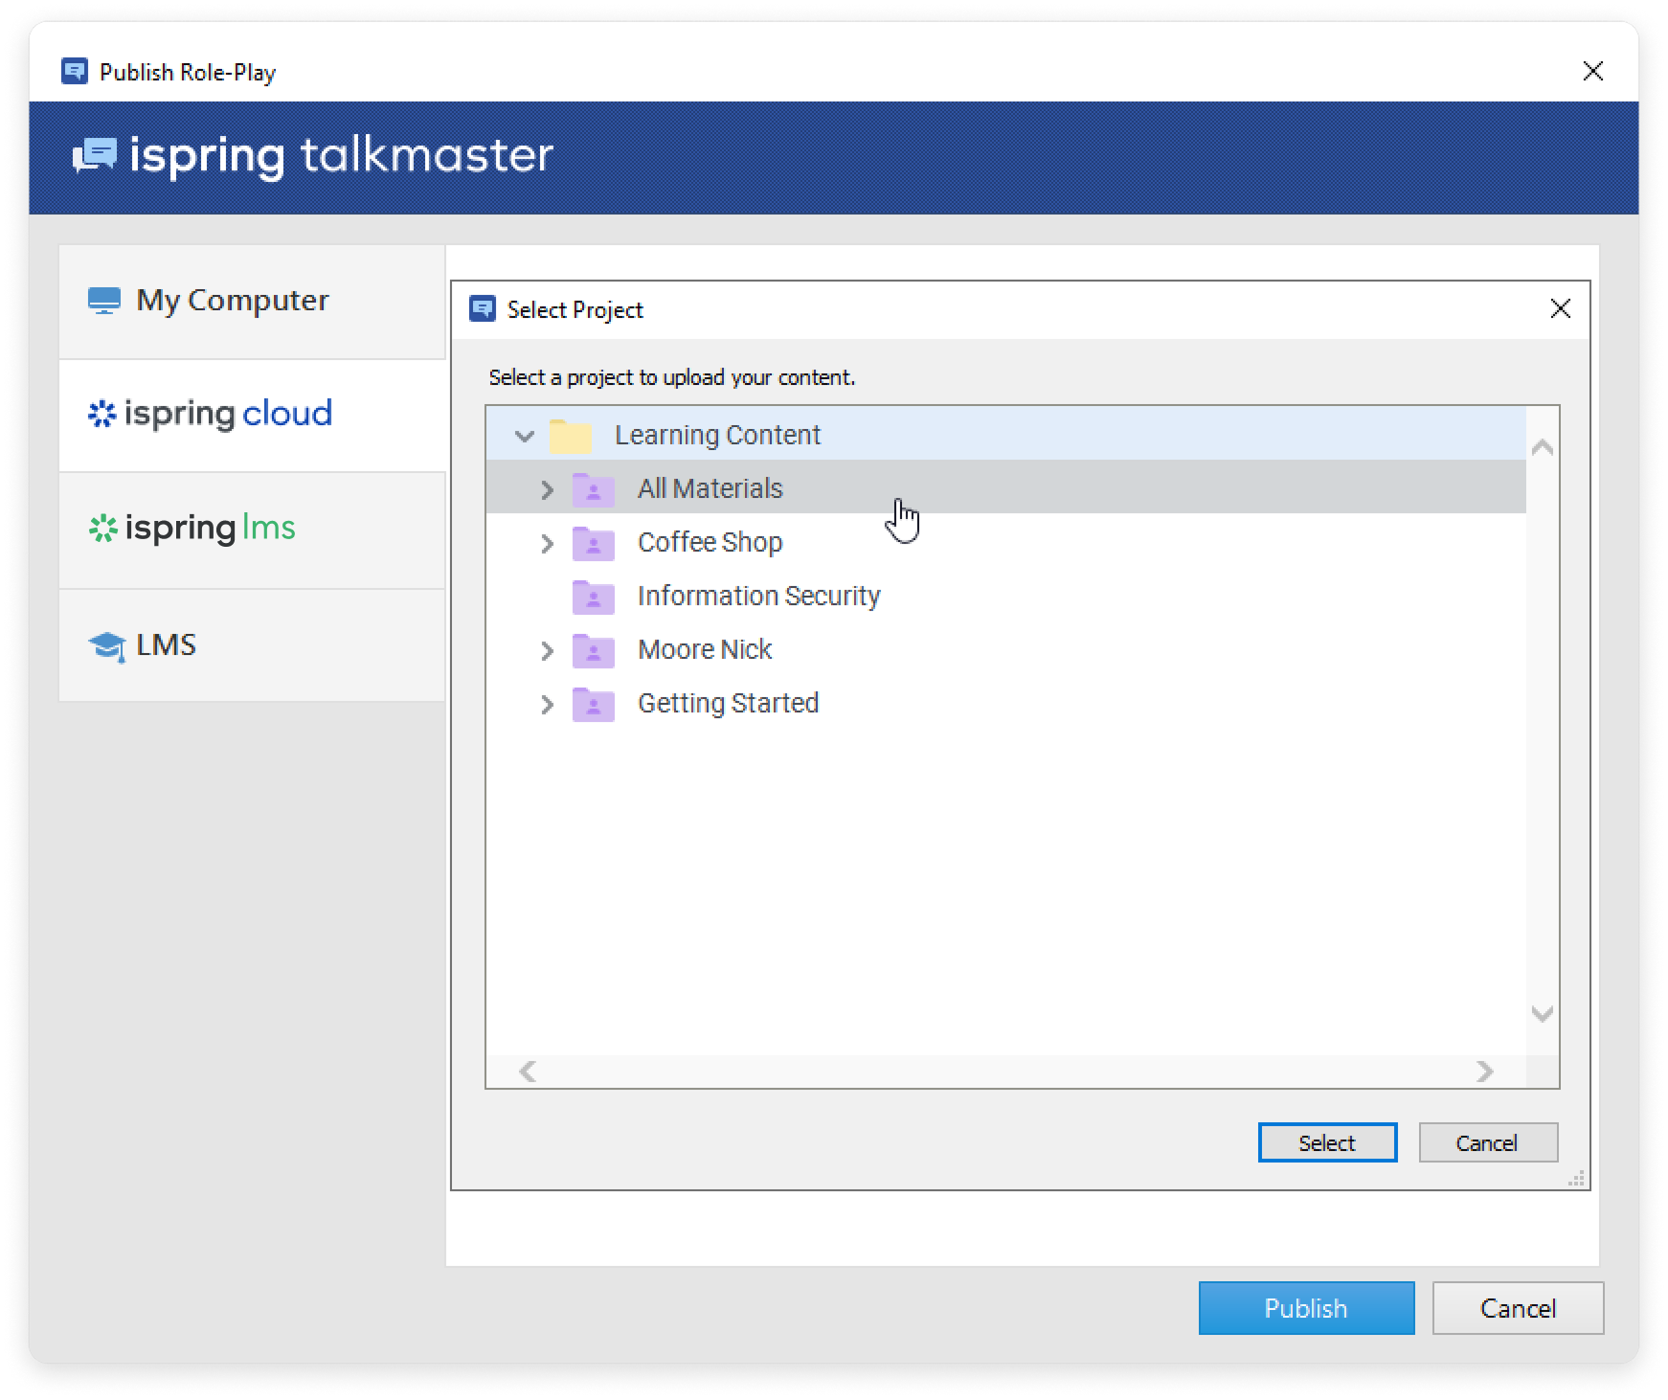Collapse the Learning Content tree node
This screenshot has width=1668, height=1400.
[x=524, y=436]
